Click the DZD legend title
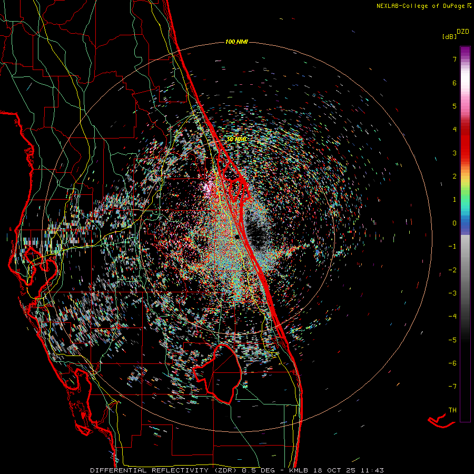This screenshot has width=474, height=474. [x=462, y=32]
